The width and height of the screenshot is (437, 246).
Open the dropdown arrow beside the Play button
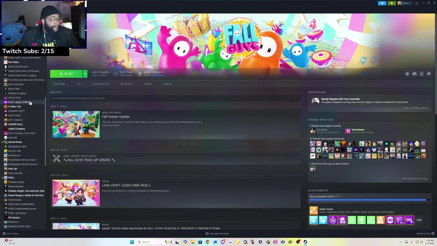point(85,74)
